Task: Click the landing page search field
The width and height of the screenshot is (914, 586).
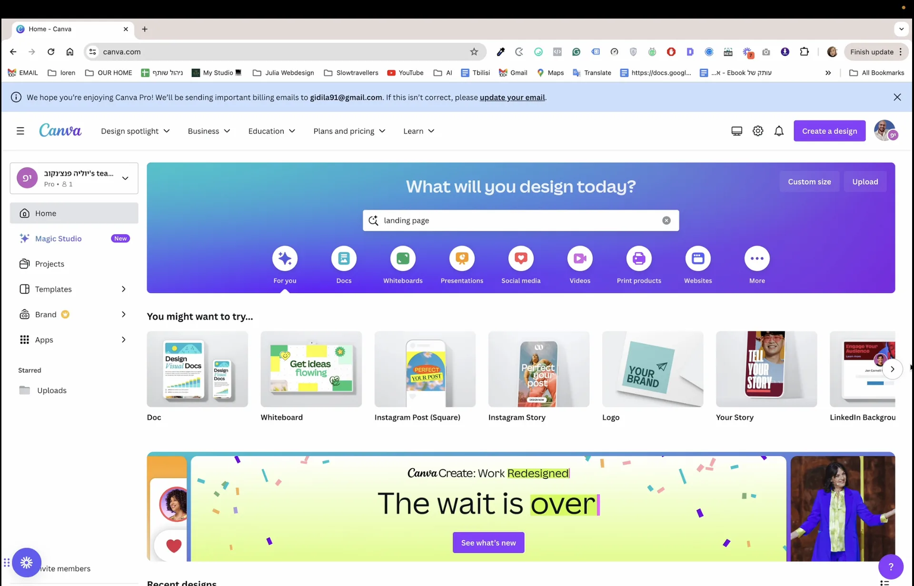Action: [x=521, y=220]
